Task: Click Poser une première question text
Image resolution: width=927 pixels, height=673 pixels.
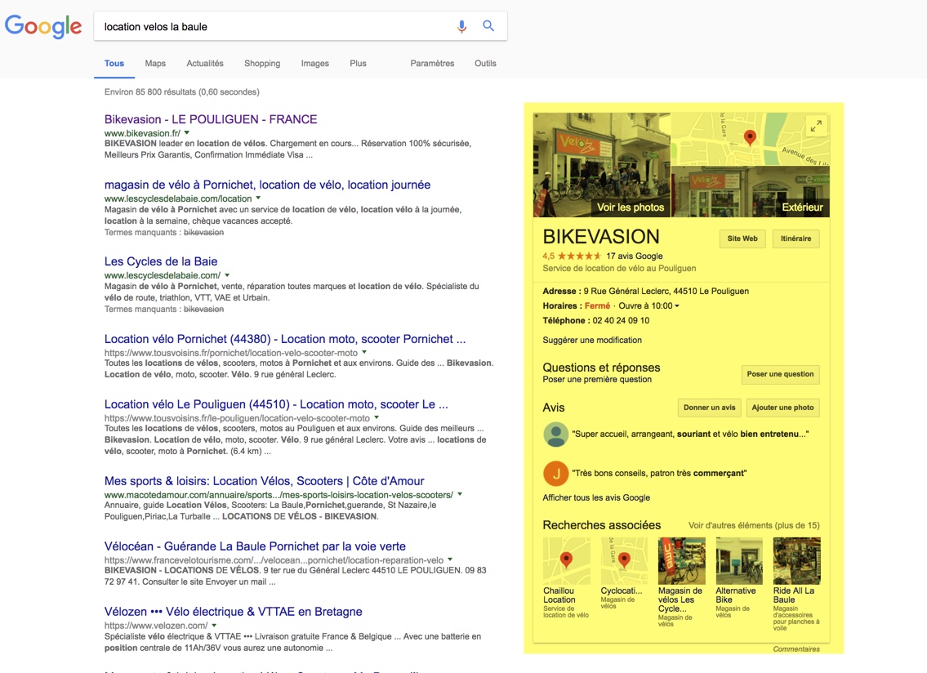Action: click(597, 380)
